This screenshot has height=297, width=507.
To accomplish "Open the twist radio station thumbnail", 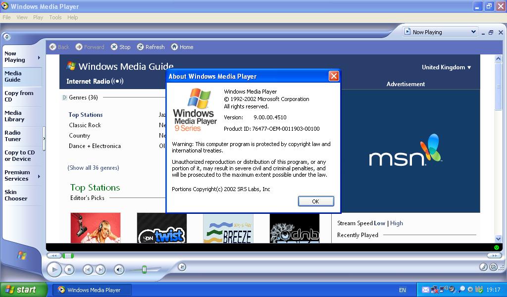I will point(162,228).
